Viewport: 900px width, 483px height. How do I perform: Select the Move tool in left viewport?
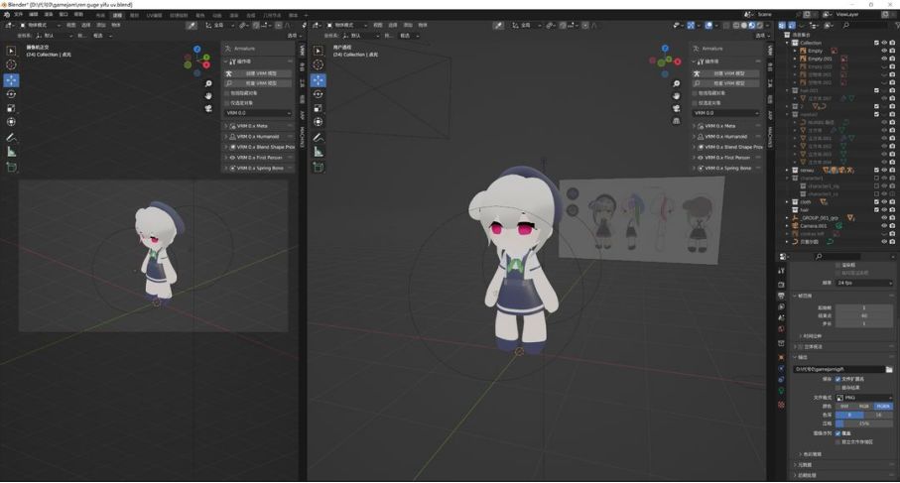(x=11, y=79)
